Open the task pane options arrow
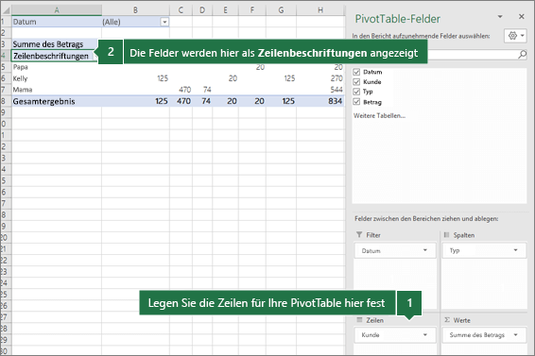This screenshot has width=535, height=356. [x=500, y=16]
